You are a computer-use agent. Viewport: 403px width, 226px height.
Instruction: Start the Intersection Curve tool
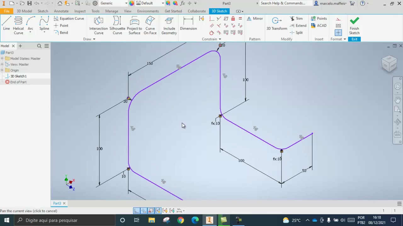click(x=99, y=25)
